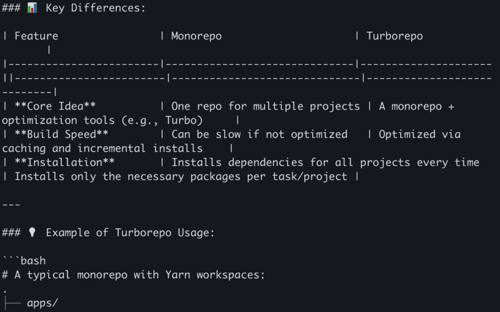Click the 'A monorepo +' text
Screen dimensions: 500x312
click(x=417, y=106)
